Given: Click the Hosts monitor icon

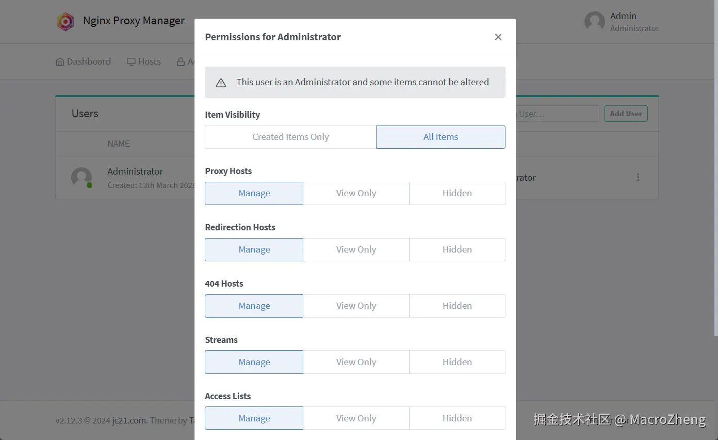Looking at the screenshot, I should (131, 62).
